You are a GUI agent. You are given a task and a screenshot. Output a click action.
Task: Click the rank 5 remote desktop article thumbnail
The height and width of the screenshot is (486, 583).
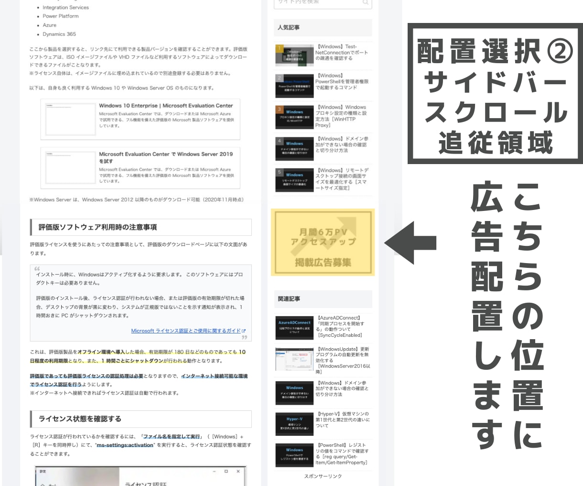pyautogui.click(x=294, y=180)
